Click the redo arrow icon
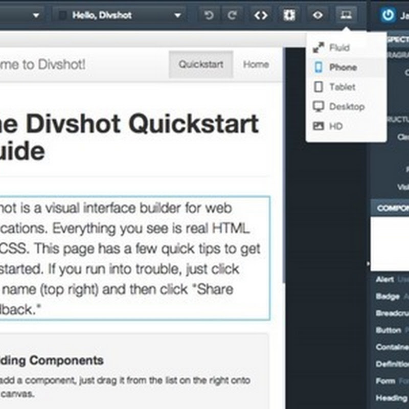The width and height of the screenshot is (409, 409). (x=232, y=15)
